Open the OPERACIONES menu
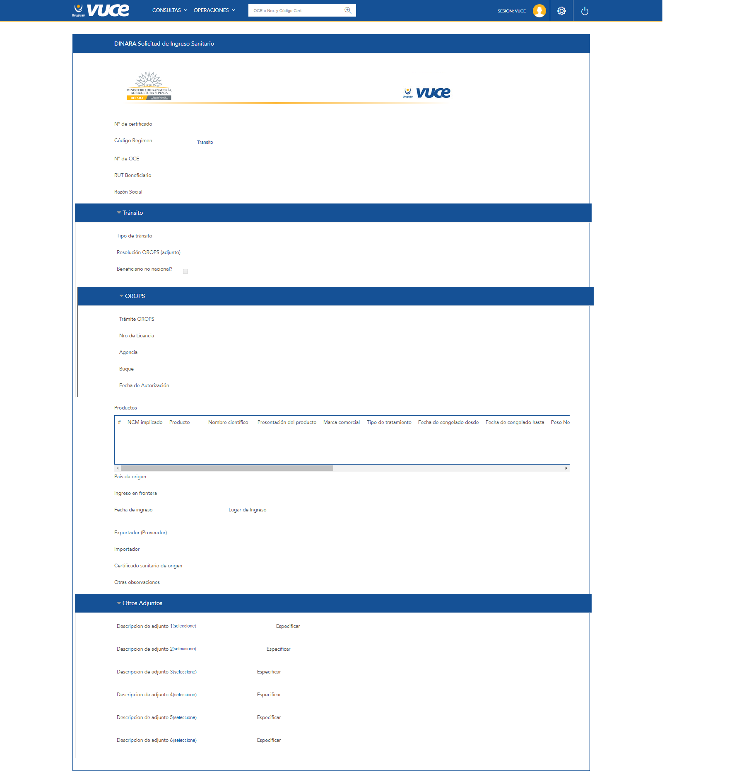739x775 pixels. point(214,10)
